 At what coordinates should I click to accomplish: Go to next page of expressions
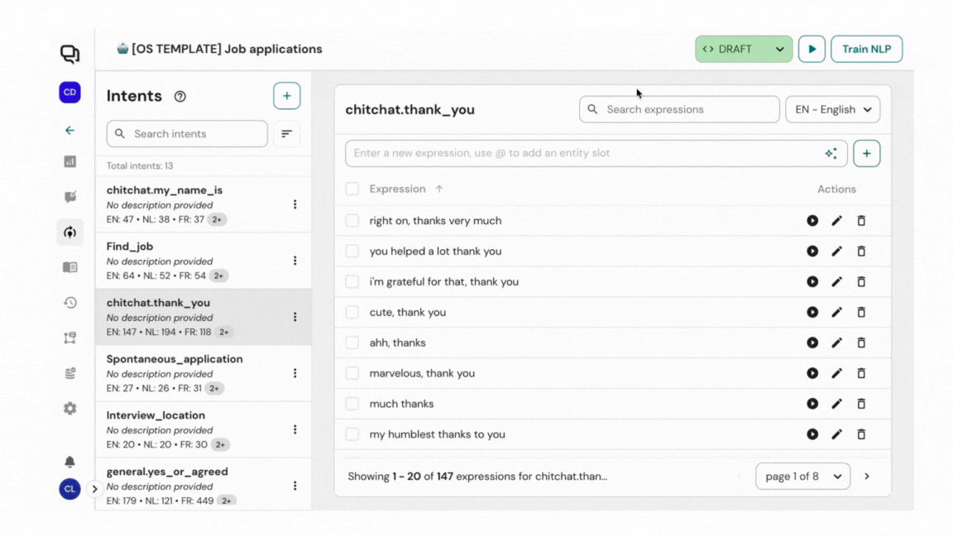(867, 476)
